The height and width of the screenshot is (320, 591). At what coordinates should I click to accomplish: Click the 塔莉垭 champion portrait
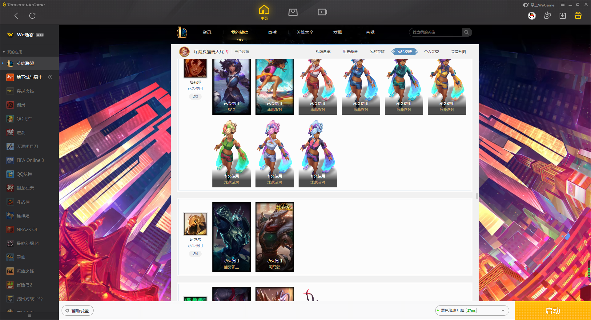pyautogui.click(x=195, y=68)
